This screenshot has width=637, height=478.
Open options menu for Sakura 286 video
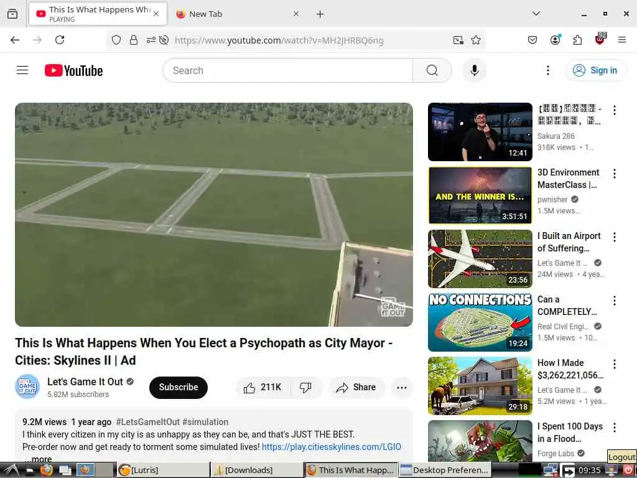point(614,110)
